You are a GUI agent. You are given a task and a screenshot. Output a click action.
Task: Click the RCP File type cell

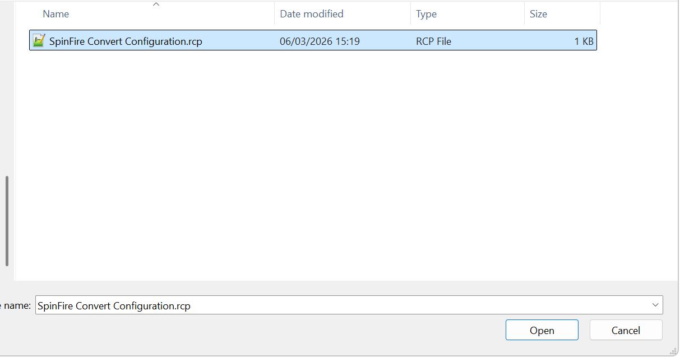pyautogui.click(x=433, y=41)
